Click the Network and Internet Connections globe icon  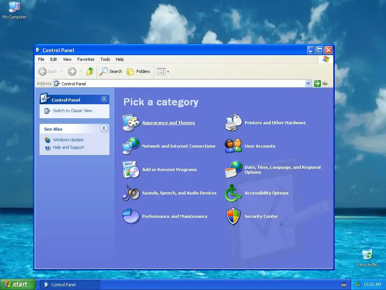tap(131, 146)
